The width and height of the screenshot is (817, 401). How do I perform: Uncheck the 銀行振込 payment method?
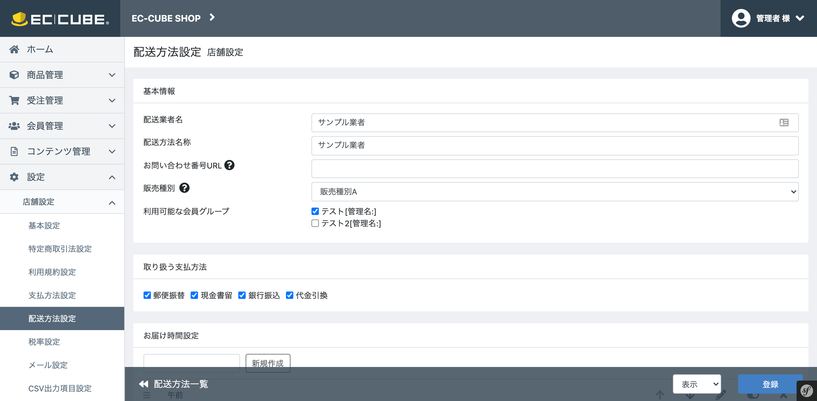coord(242,295)
